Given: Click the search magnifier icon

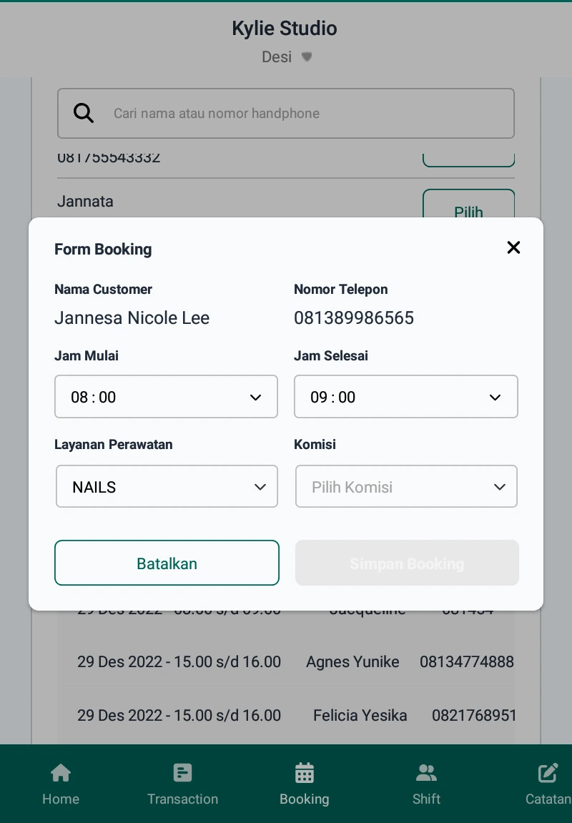Looking at the screenshot, I should (x=84, y=113).
